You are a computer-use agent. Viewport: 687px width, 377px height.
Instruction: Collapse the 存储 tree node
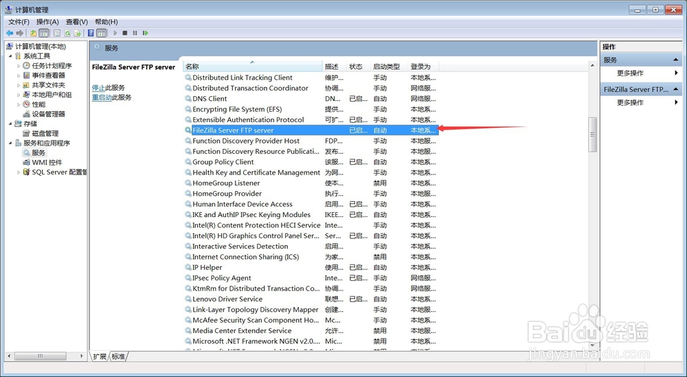click(x=10, y=124)
